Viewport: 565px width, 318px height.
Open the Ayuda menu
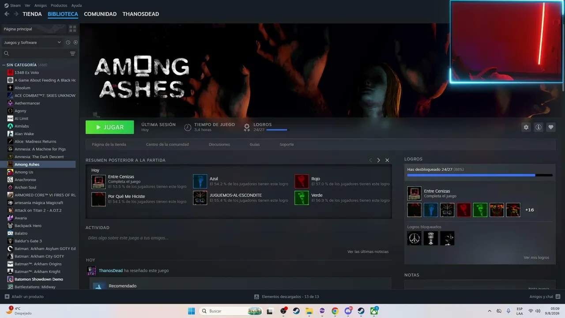point(76,5)
